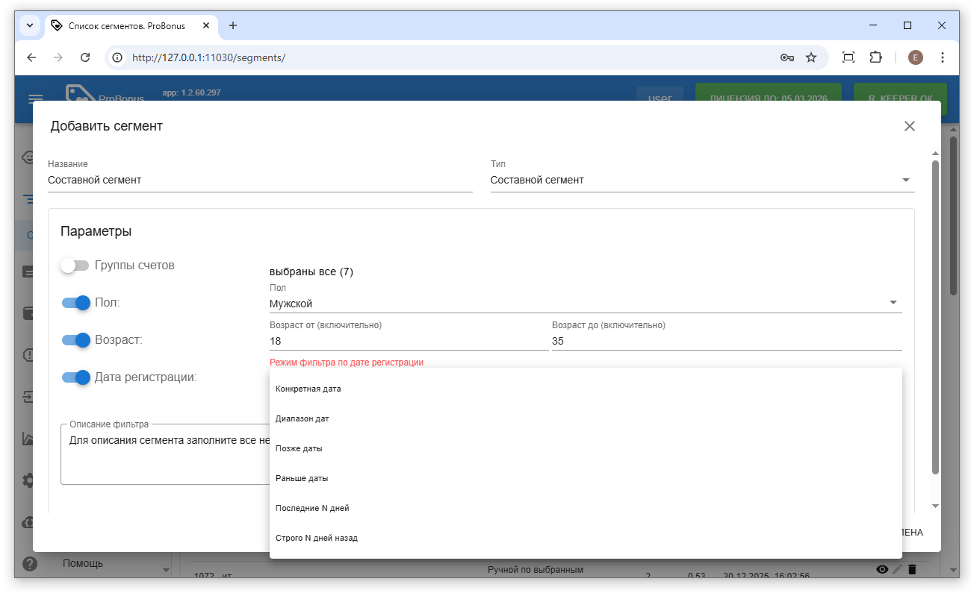Viewport: 971px width, 593px height.
Task: Select the Конкретная дата option
Action: click(308, 389)
